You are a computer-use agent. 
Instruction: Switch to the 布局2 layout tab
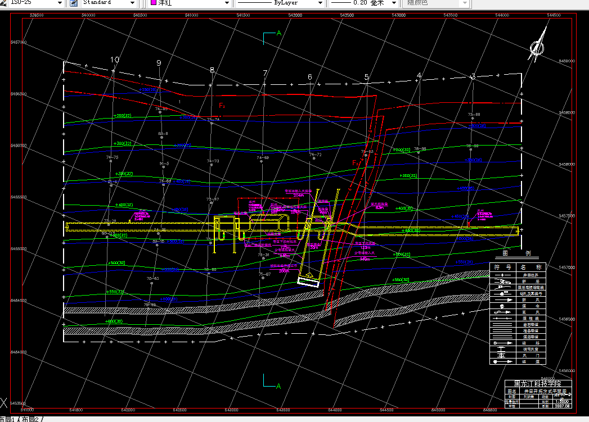point(31,419)
